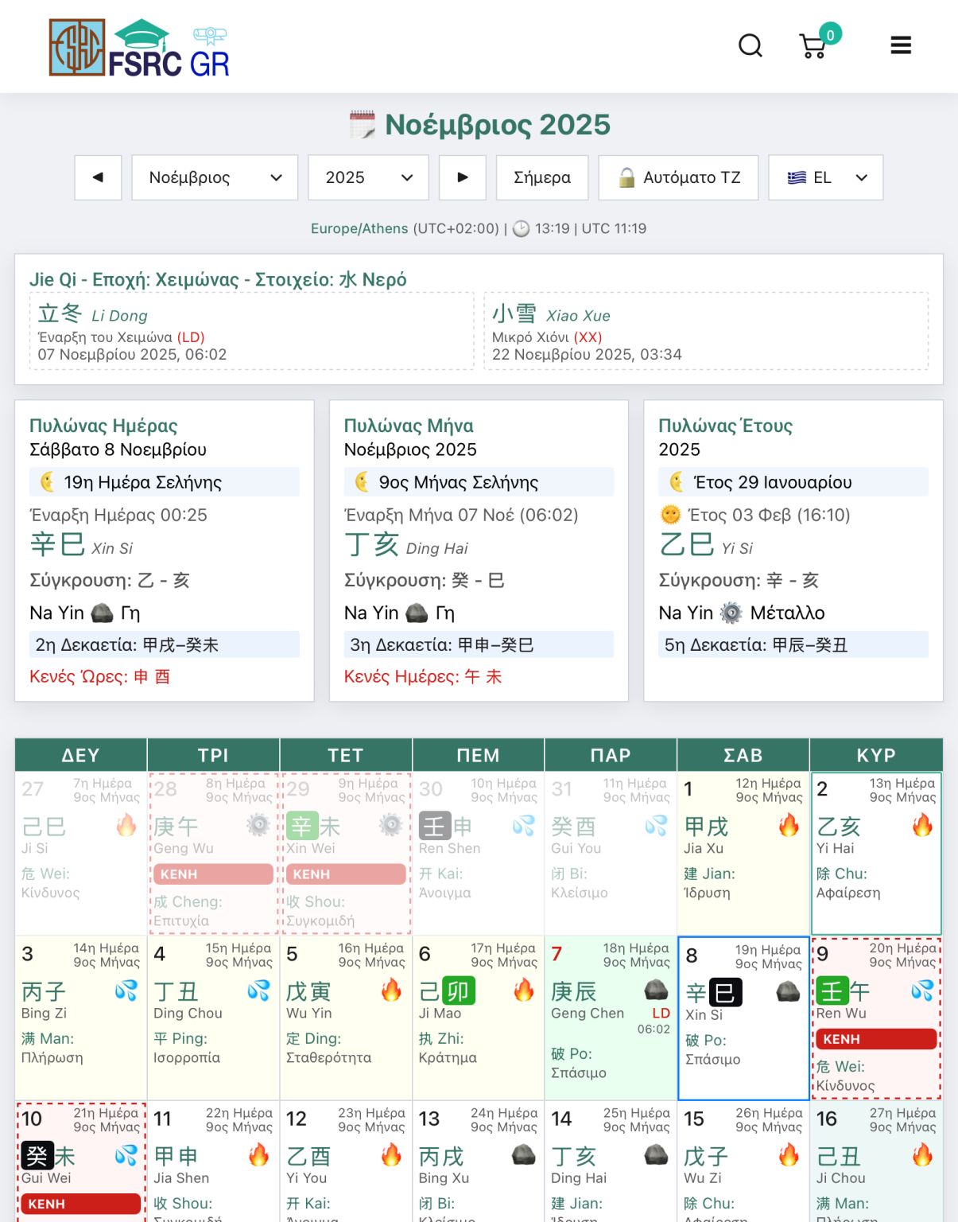Go to previous month arrow

[98, 177]
